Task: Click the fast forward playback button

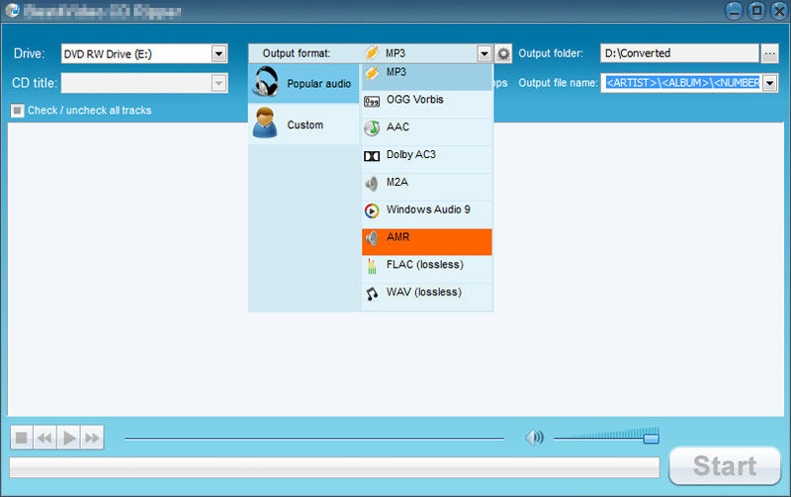Action: coord(92,438)
